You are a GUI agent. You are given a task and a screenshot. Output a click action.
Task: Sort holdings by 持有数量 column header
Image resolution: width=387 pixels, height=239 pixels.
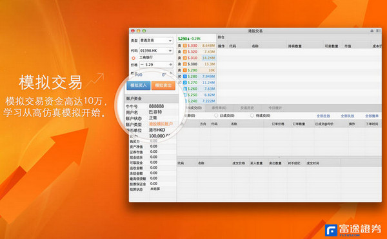coord(295,46)
